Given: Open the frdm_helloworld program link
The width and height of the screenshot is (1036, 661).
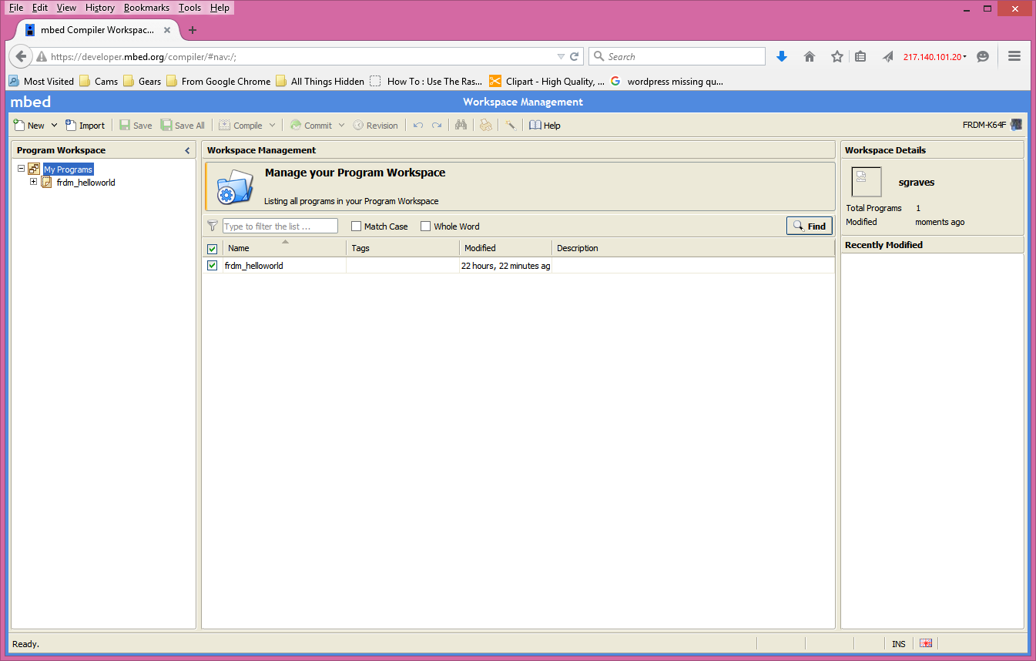Looking at the screenshot, I should 254,265.
